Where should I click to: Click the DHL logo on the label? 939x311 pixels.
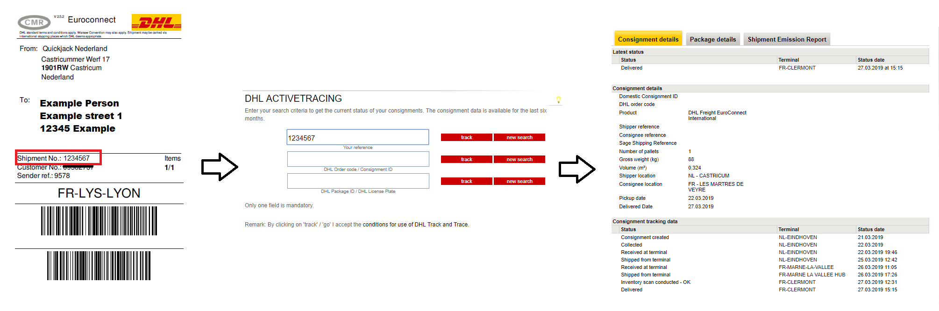tap(156, 22)
